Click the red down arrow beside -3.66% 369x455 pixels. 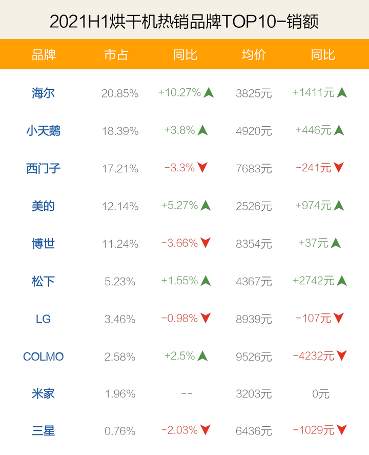[206, 243]
